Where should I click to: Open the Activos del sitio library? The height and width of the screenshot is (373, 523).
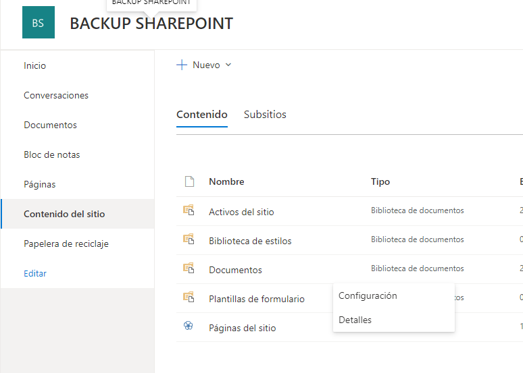coord(241,212)
